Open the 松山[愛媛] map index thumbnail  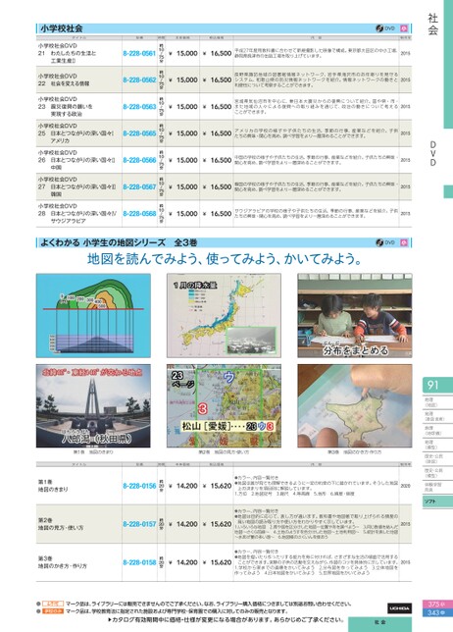click(x=224, y=406)
